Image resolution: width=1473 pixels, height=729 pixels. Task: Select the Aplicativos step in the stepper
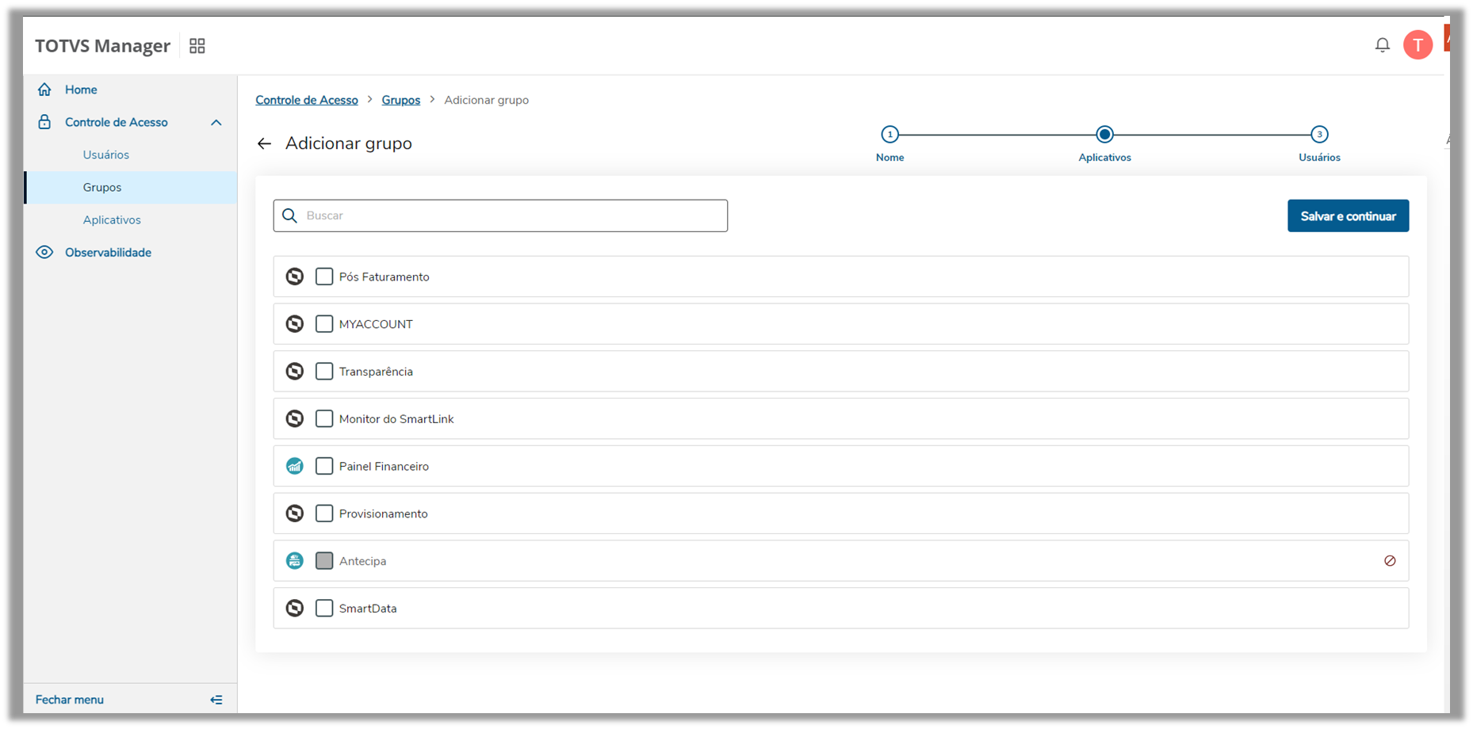tap(1104, 135)
